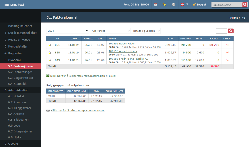
Task: Open document icon for invoice 849
Action: (x=50, y=60)
